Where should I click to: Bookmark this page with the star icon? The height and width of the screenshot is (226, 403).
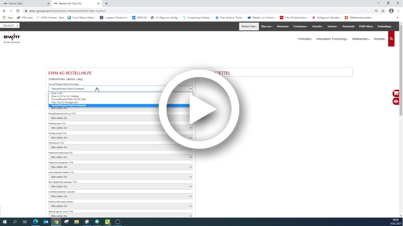click(383, 11)
